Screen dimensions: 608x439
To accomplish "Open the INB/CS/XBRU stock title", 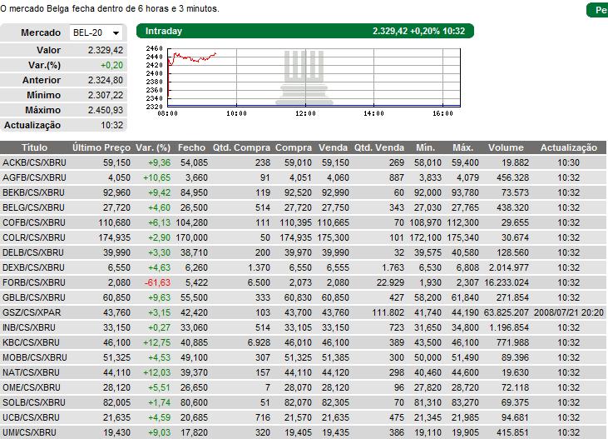I will pyautogui.click(x=28, y=327).
